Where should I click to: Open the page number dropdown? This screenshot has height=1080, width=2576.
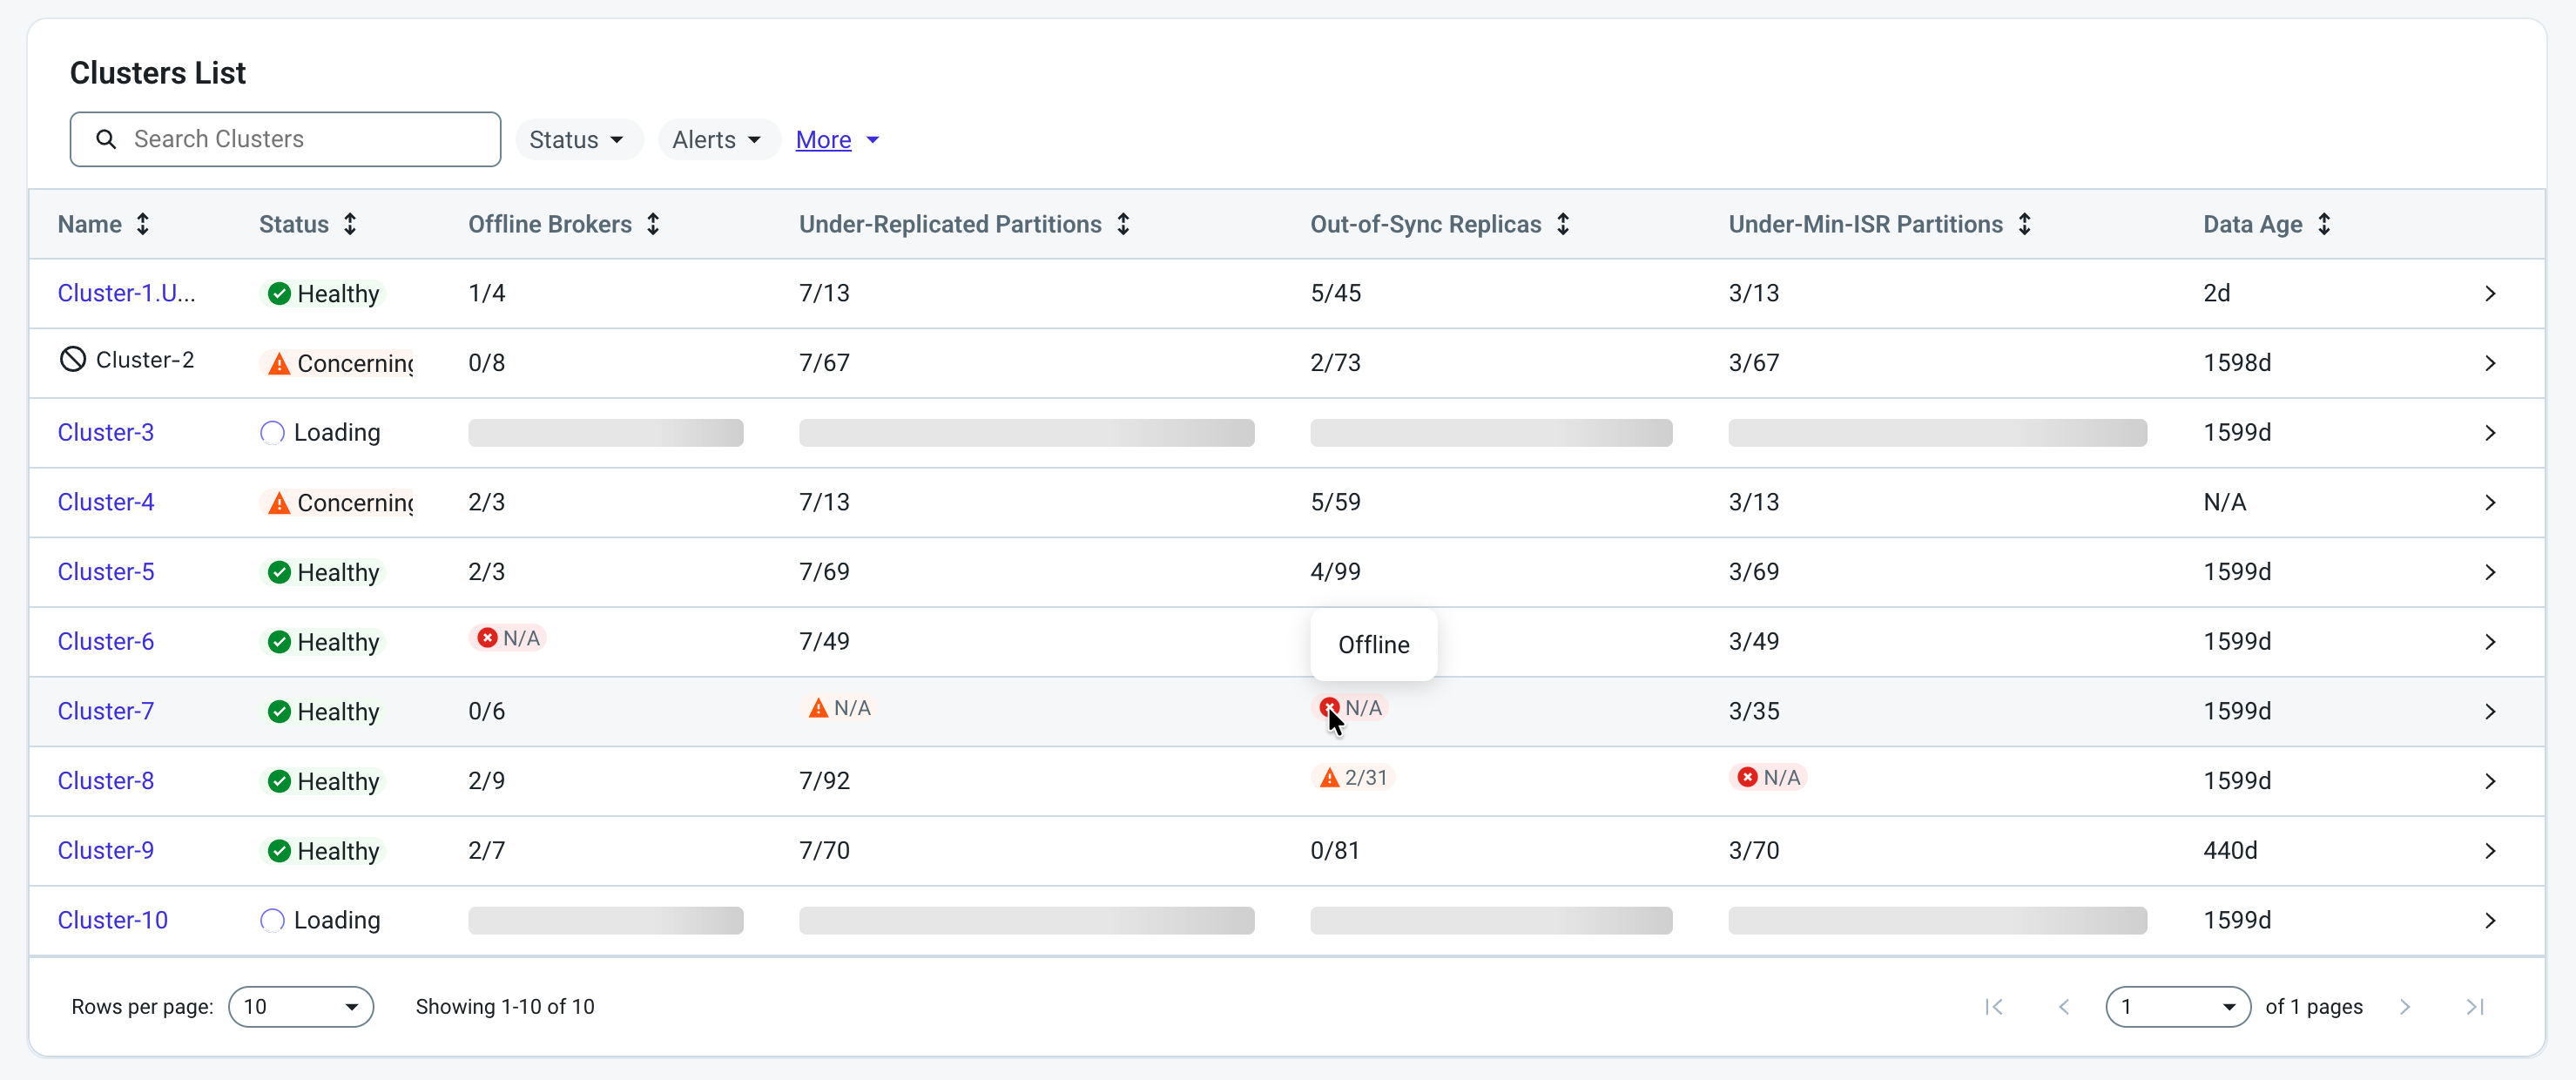point(2178,1007)
